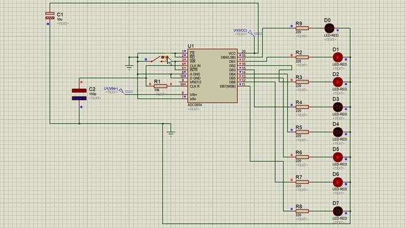Click the ADC0804 part name text
The width and height of the screenshot is (406, 228).
tap(195, 105)
